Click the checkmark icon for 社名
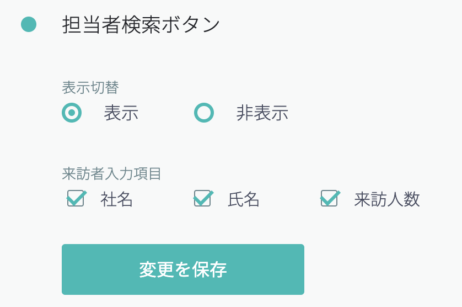 77,198
